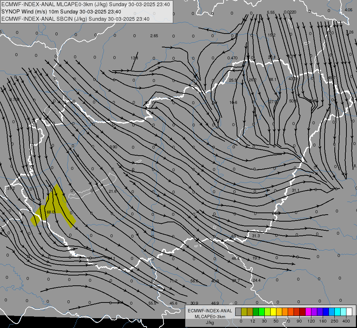This screenshot has height=328, width=357.
Task: Select the SYNOP Wind 10m header line
Action: 61,12
